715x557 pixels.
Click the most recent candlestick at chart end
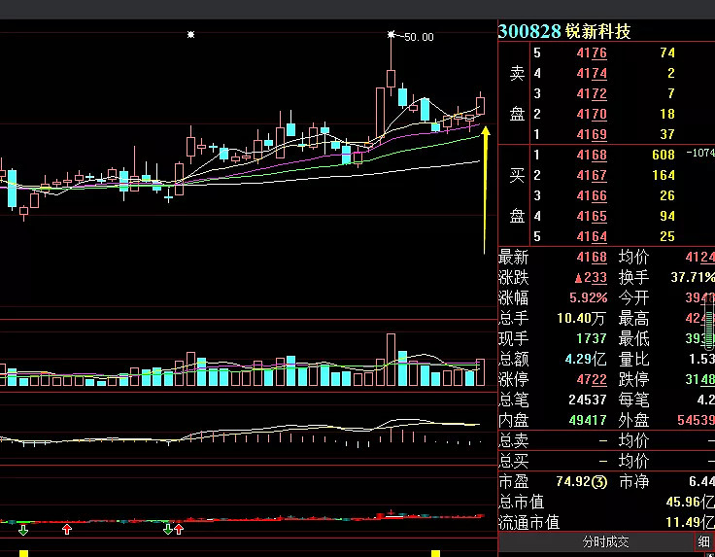coord(481,105)
